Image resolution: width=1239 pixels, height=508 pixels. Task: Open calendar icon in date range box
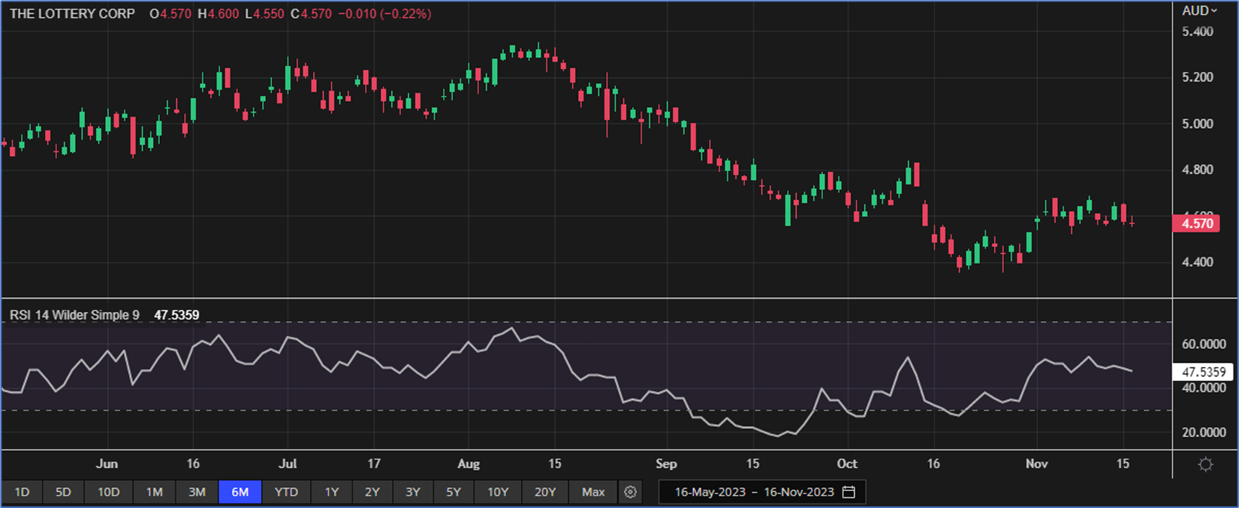849,492
